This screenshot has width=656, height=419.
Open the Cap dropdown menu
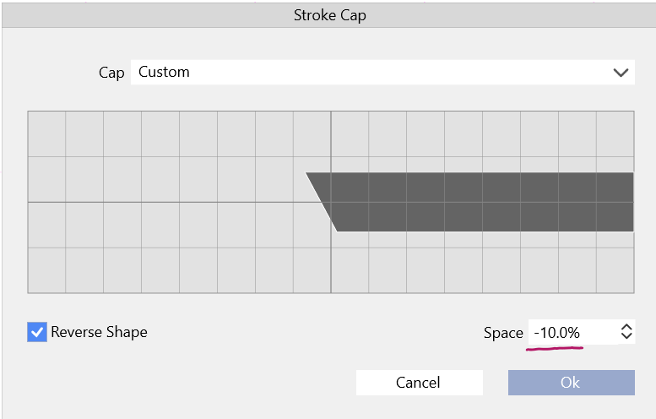tap(382, 72)
